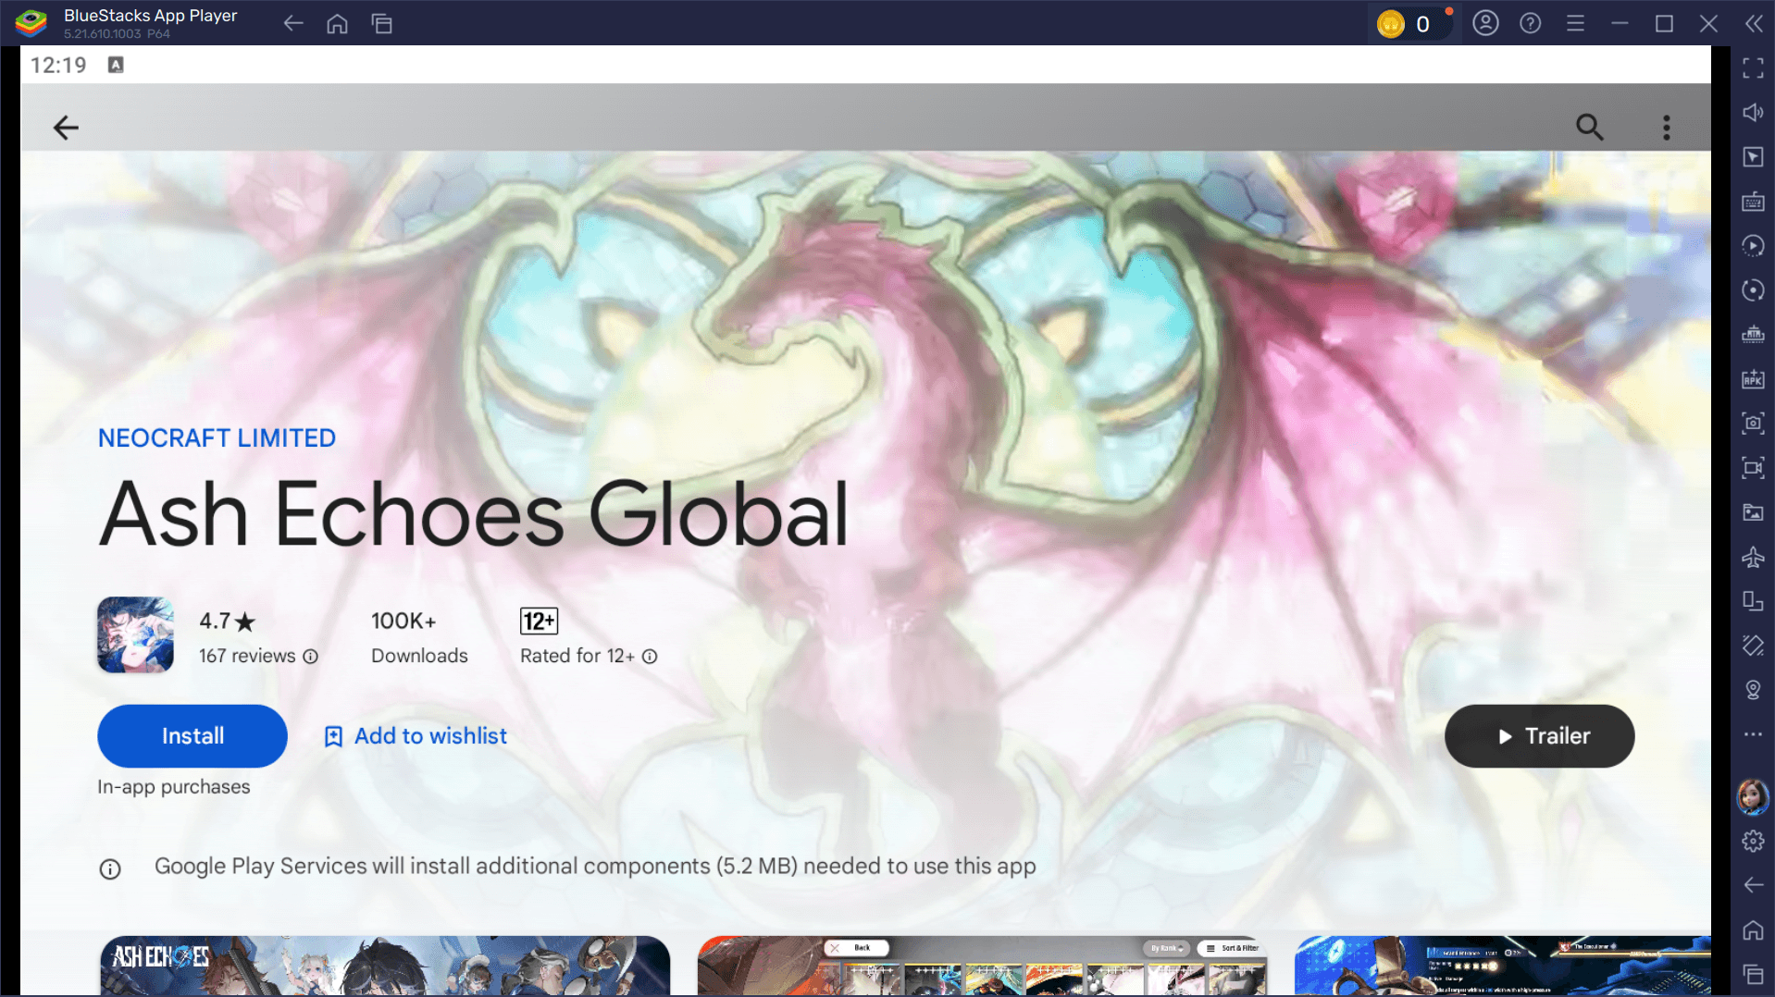
Task: Click the airplane mode sidebar icon
Action: click(1753, 557)
